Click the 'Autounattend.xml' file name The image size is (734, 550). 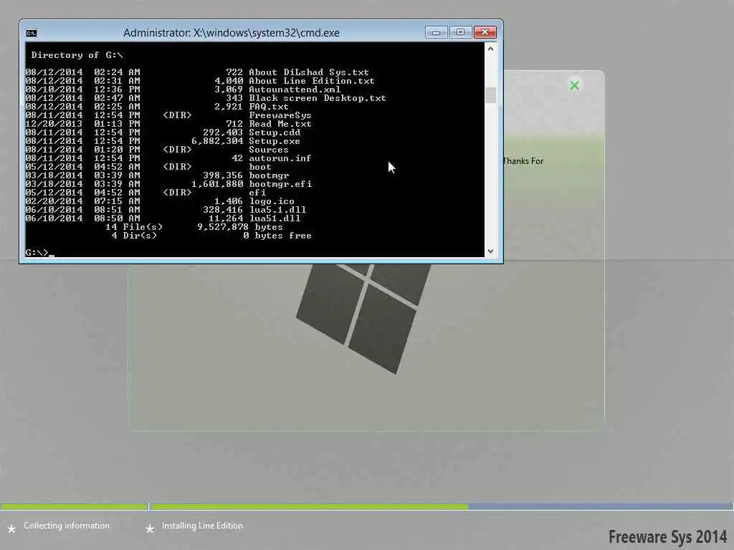click(x=295, y=90)
